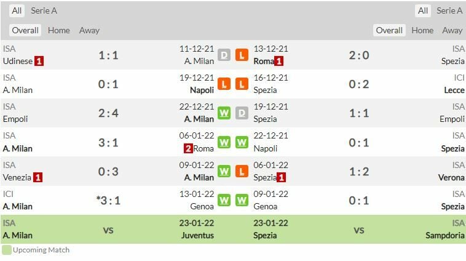The width and height of the screenshot is (466, 261).
Task: Open the Empoli vs A. Milan 2:4 score
Action: pos(108,113)
